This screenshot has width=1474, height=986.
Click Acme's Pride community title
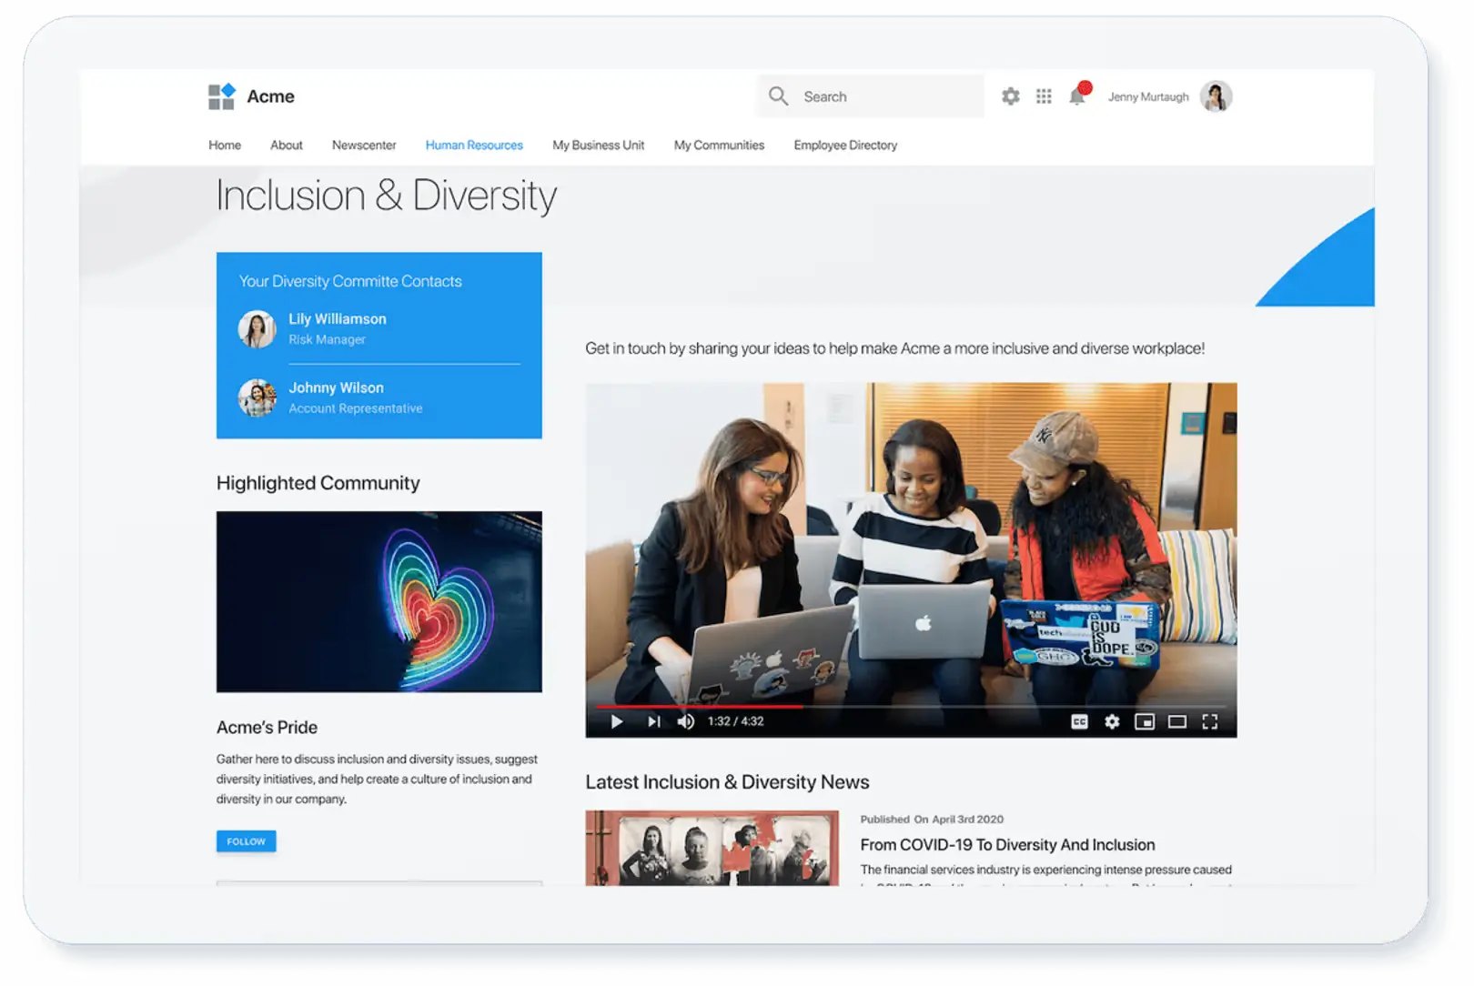click(x=267, y=729)
